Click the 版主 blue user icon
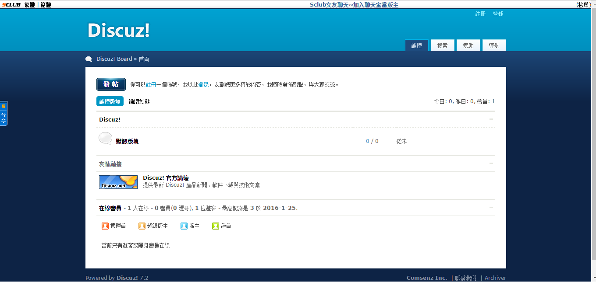 pos(184,226)
